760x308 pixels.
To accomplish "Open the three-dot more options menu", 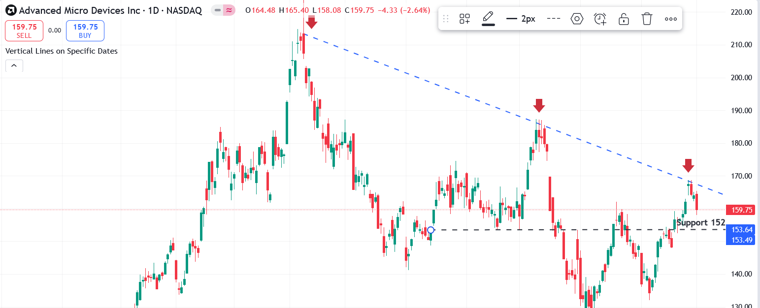I will tap(670, 19).
